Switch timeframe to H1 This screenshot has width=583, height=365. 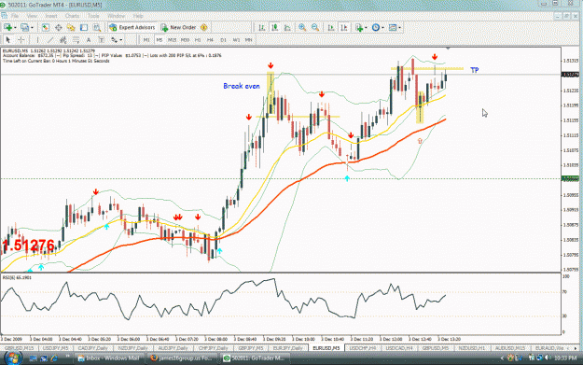pos(198,40)
